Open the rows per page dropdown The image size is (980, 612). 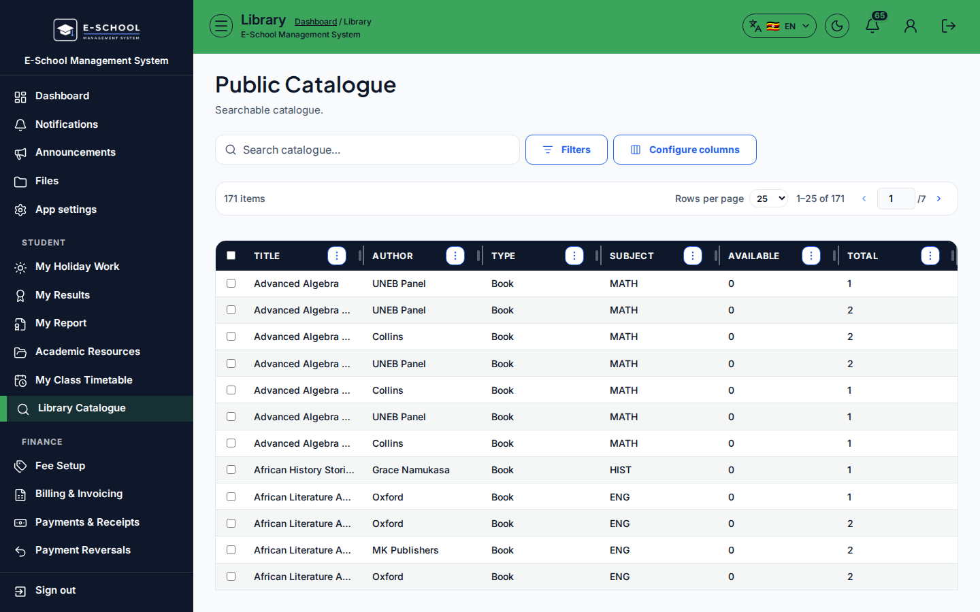[769, 199]
